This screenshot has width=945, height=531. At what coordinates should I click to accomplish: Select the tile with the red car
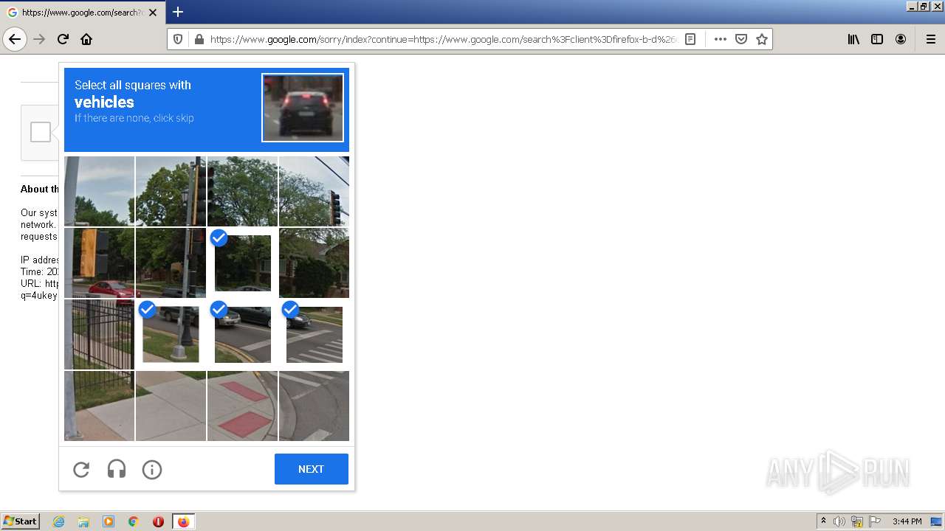[x=99, y=263]
